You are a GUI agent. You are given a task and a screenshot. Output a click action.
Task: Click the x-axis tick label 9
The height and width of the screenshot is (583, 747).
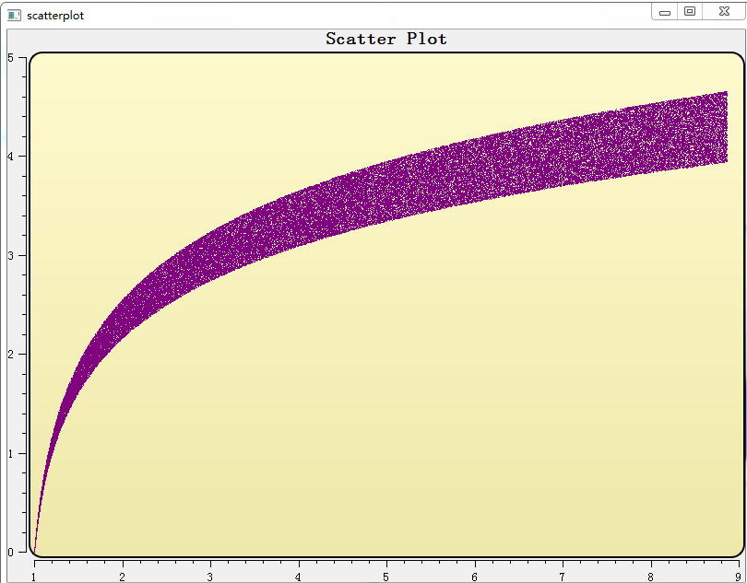[x=738, y=577]
